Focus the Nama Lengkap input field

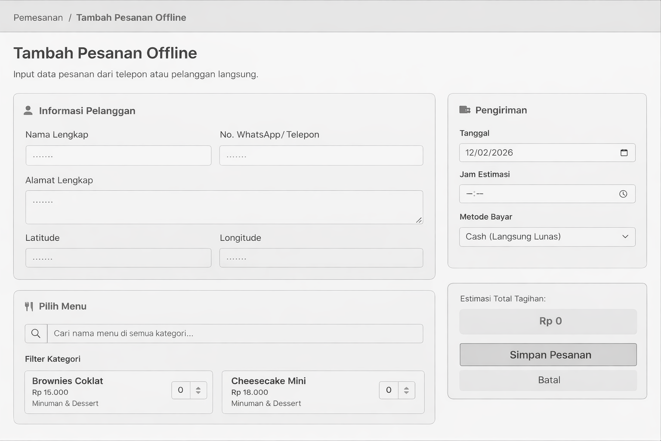tap(118, 156)
